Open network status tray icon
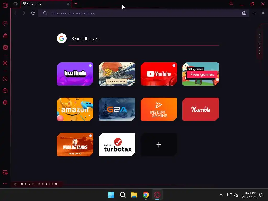Screen dimensions: 268x201 (x=229, y=195)
